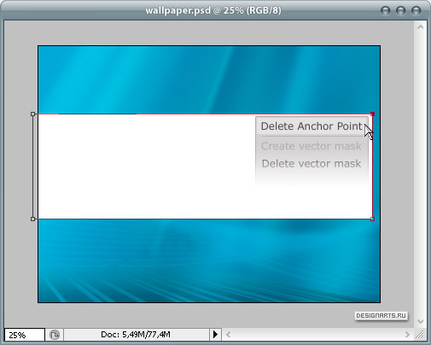Select the bottom-left anchor point of path
Screen dimensions: 431x345
click(x=33, y=219)
